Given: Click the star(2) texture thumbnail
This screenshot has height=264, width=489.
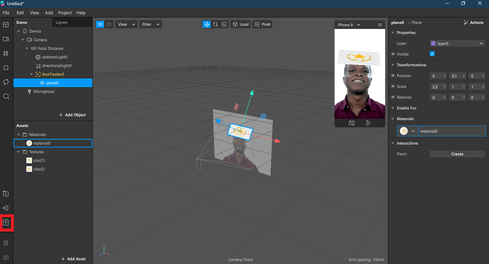Looking at the screenshot, I should click(29, 169).
